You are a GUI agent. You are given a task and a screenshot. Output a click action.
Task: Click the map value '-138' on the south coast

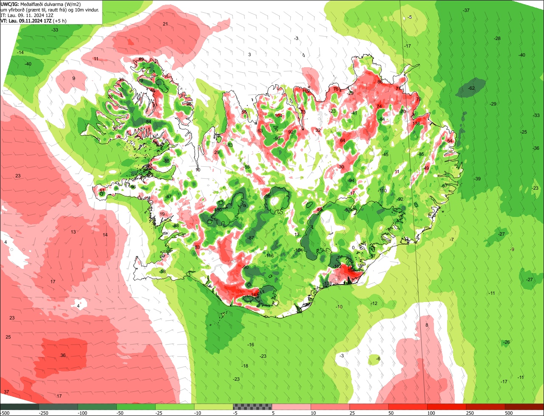[327, 284]
